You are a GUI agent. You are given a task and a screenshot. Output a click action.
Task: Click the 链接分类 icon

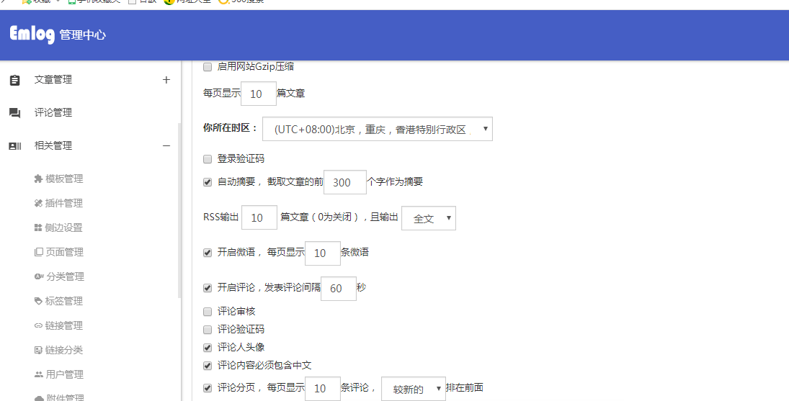pos(38,351)
